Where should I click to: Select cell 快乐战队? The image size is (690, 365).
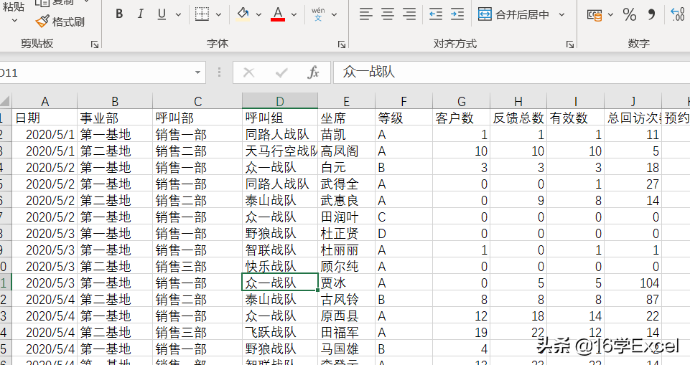pos(280,267)
